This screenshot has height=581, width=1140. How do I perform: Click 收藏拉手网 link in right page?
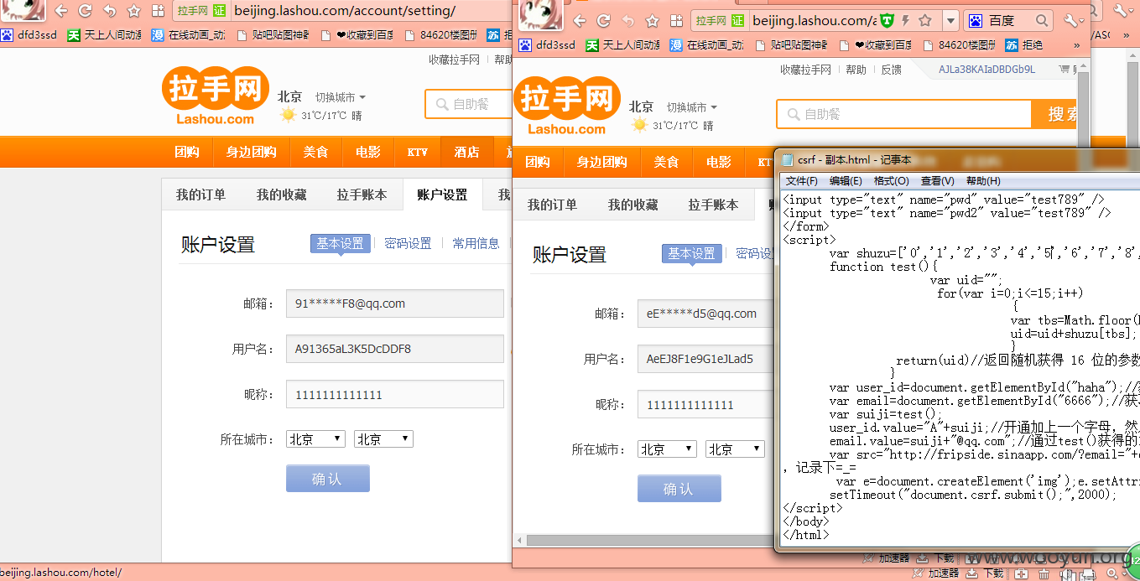(805, 70)
